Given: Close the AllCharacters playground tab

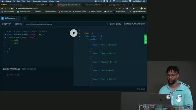Looking at the screenshot, I should 19,18.
